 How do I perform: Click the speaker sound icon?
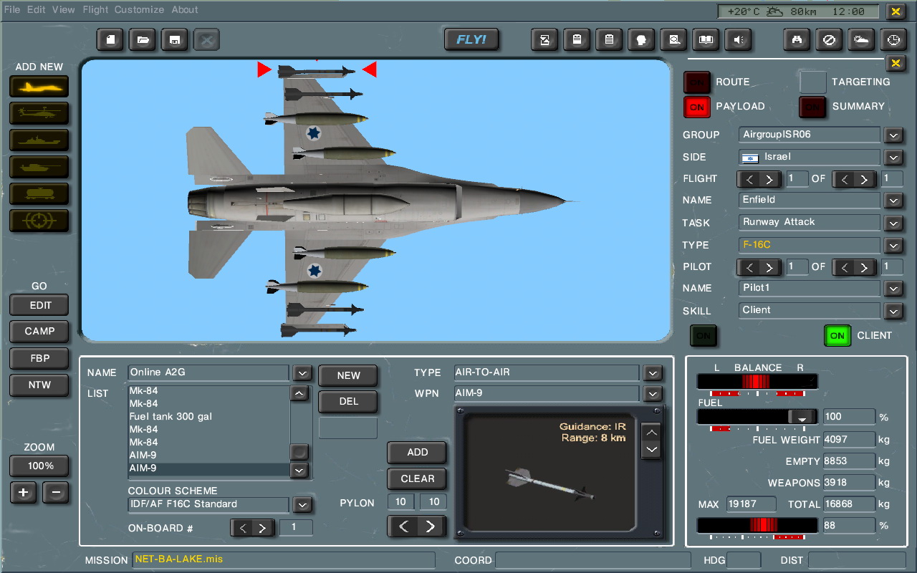point(738,40)
